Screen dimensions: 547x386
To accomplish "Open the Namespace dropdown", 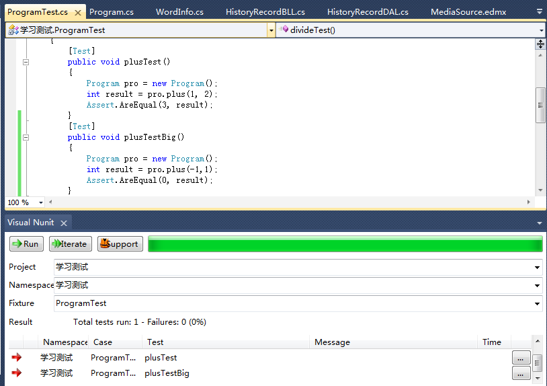I will [x=537, y=286].
